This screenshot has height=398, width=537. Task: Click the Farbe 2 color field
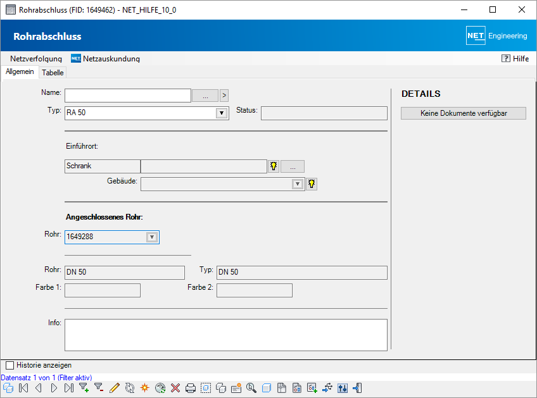(x=255, y=290)
